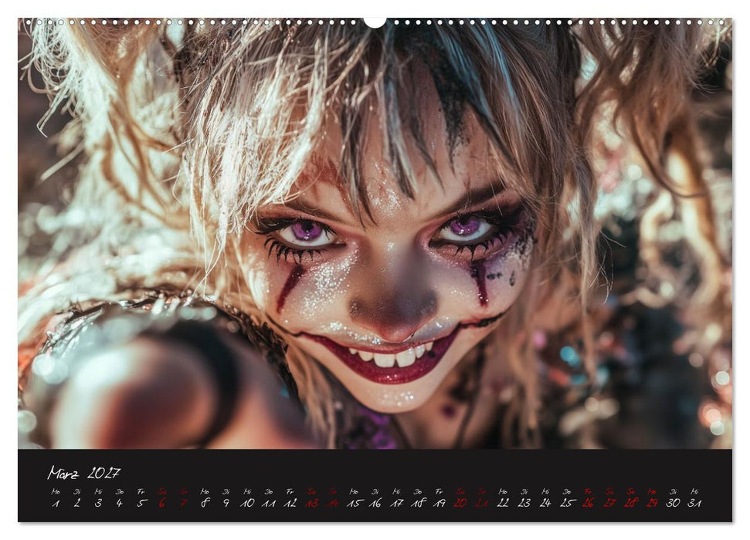Click date 12 in the calendar strip
Image resolution: width=750 pixels, height=540 pixels.
pos(290,503)
